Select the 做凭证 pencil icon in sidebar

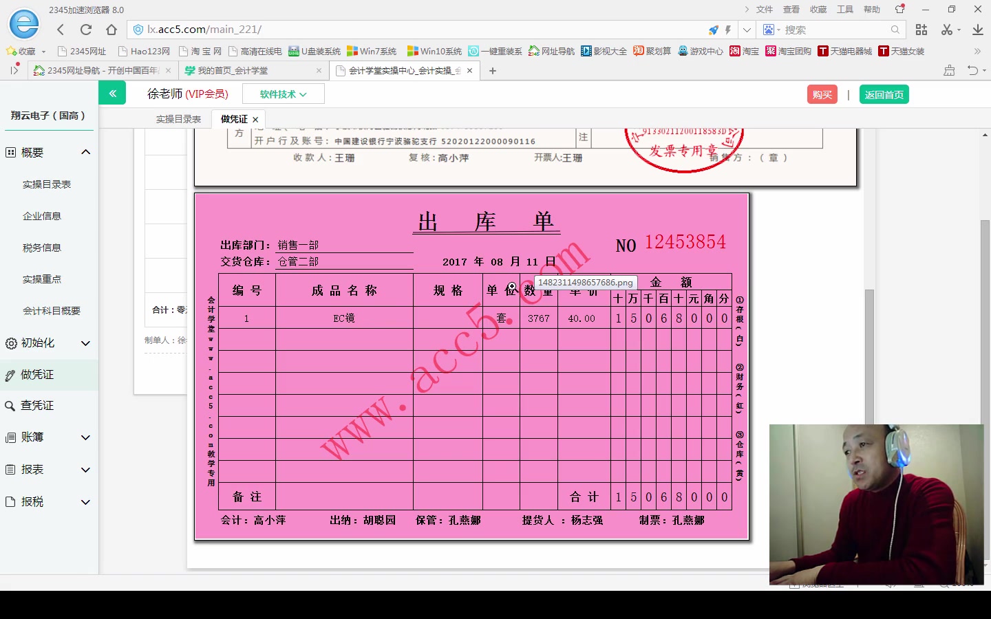coord(10,375)
